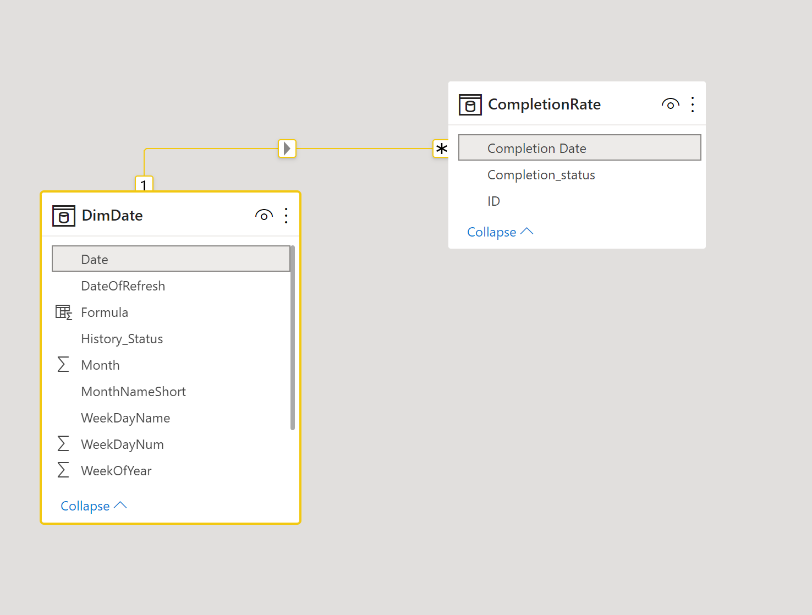The image size is (812, 615).
Task: Select the Completion Date field
Action: click(580, 148)
